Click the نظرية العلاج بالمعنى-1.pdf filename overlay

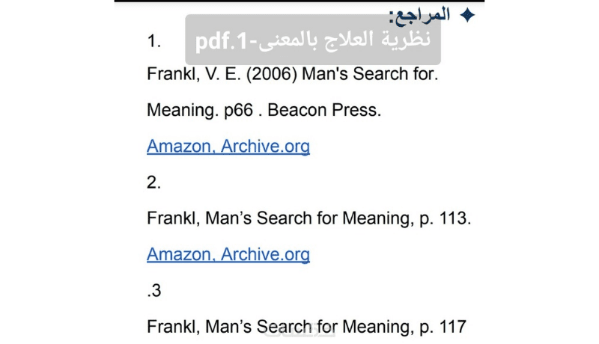point(313,40)
